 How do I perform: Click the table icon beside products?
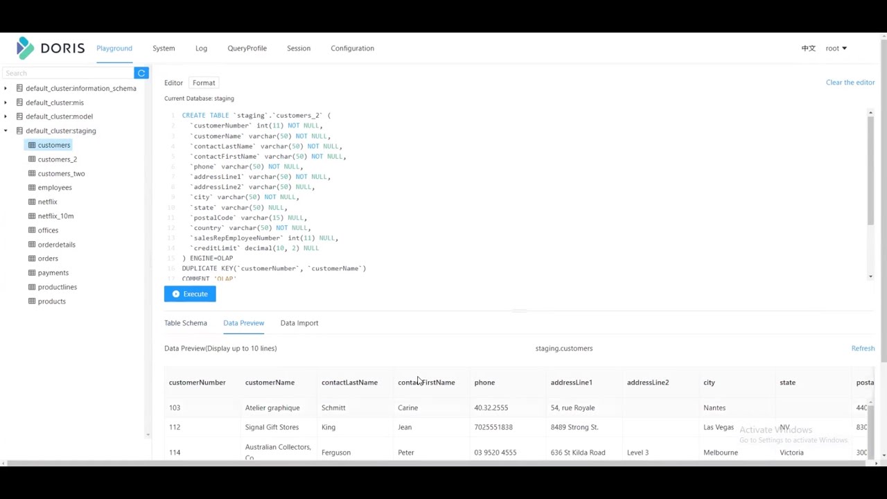pos(32,301)
